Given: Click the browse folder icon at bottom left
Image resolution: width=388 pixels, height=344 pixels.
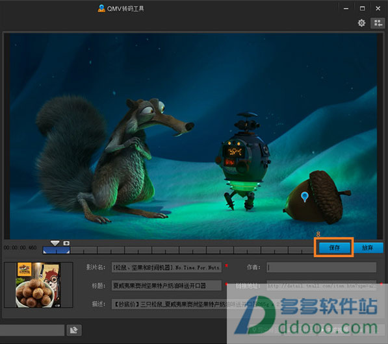Looking at the screenshot, I should pyautogui.click(x=74, y=330).
